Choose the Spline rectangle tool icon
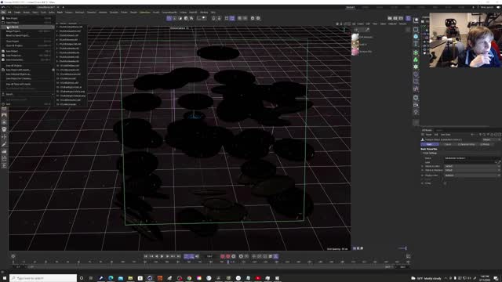The image size is (502, 282). pos(416,30)
